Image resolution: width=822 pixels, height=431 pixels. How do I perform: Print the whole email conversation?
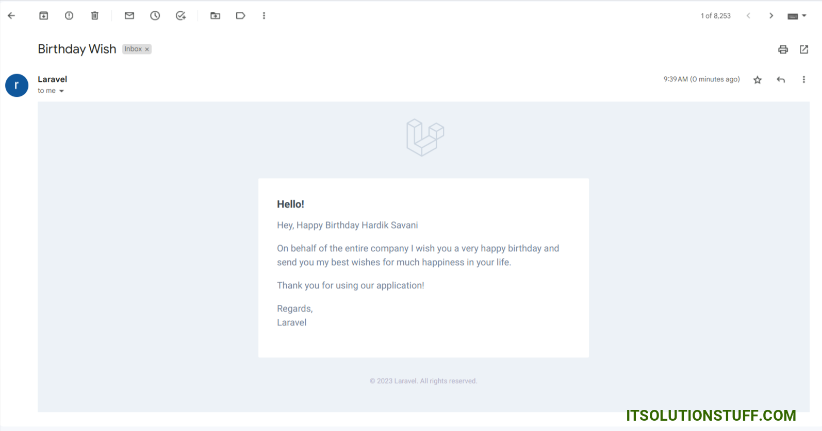point(783,49)
